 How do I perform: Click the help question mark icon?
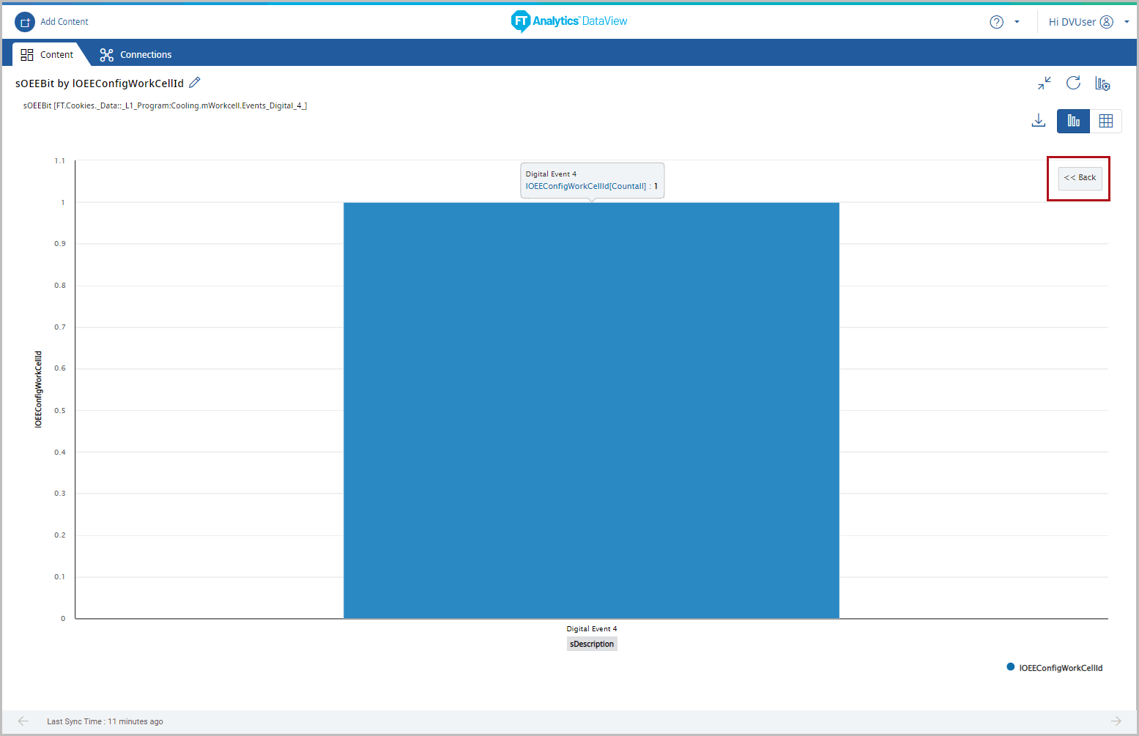pos(996,22)
